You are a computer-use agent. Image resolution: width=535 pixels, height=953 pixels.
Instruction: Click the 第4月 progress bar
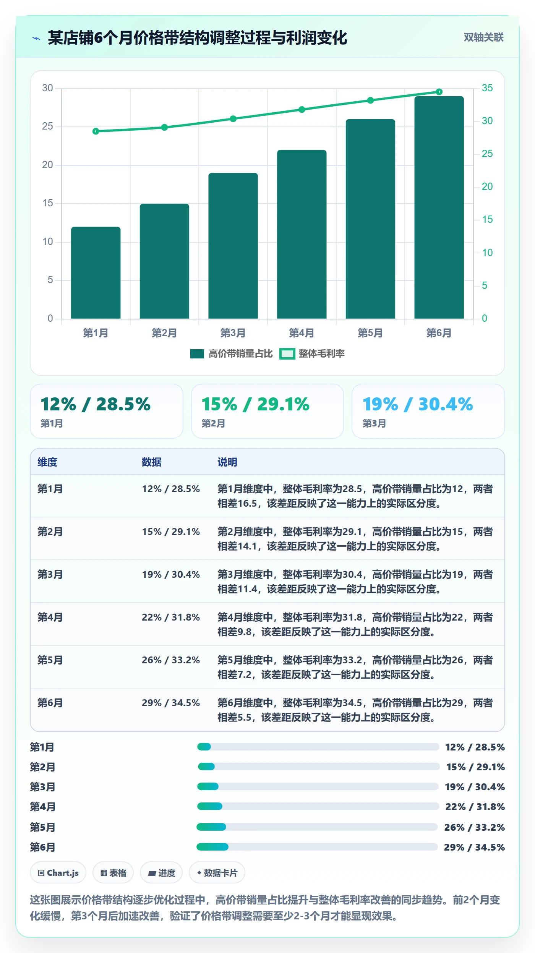pos(318,806)
